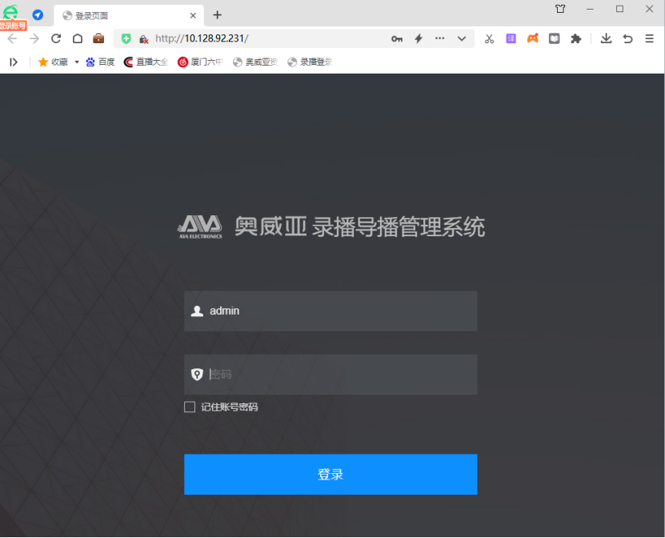Open the downloads arrow icon
665x538 pixels.
(606, 38)
